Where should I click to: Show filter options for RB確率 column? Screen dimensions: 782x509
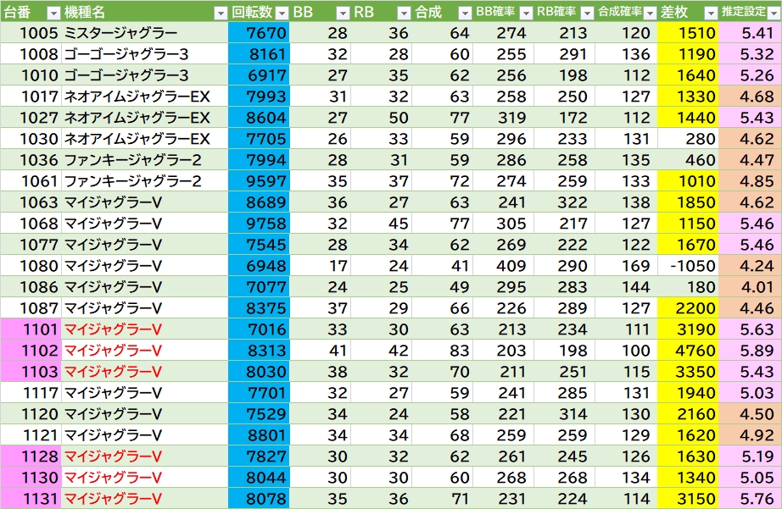(587, 13)
